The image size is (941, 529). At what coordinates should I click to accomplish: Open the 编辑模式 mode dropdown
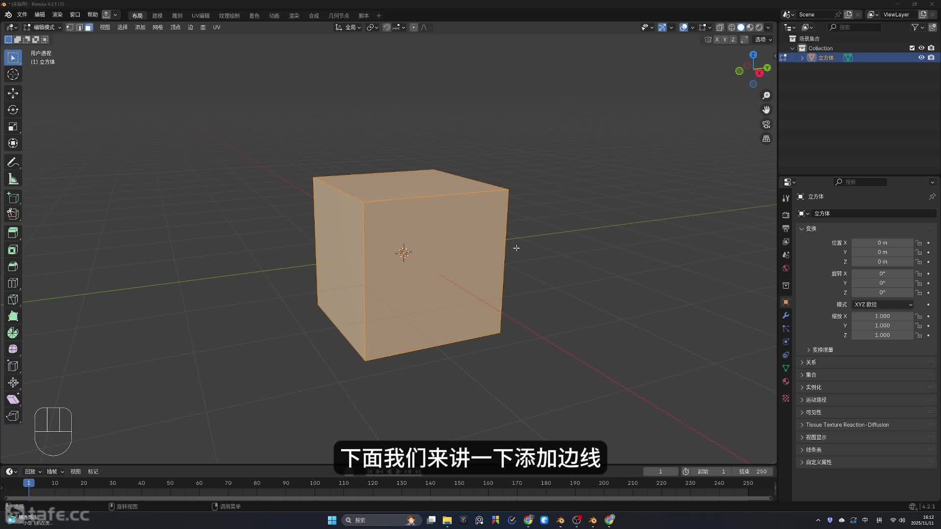(x=43, y=27)
